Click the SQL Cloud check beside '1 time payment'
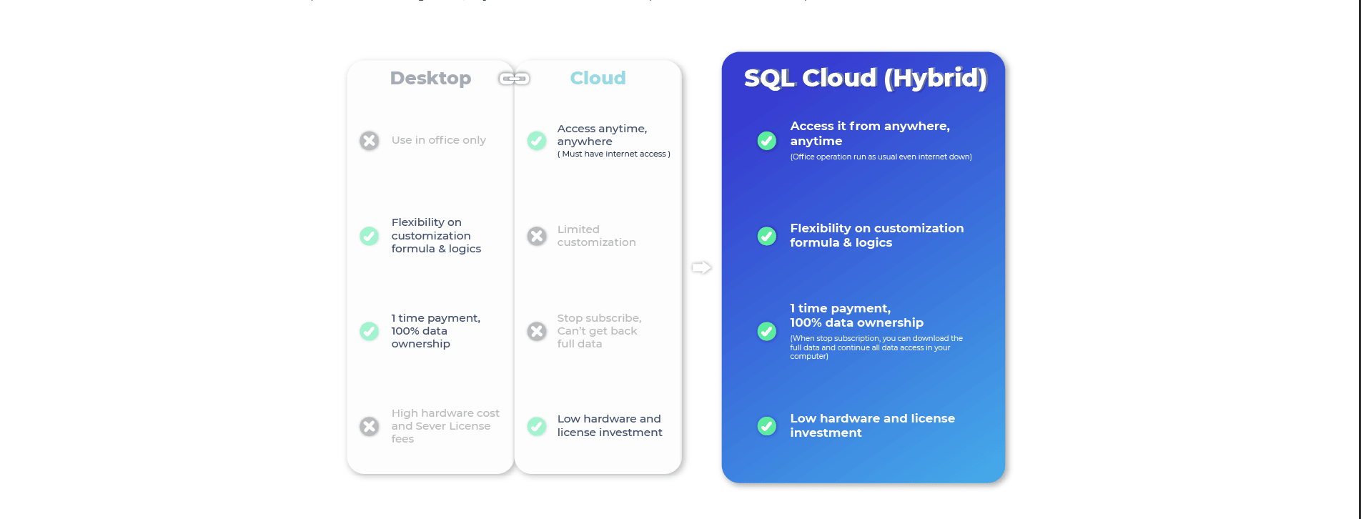The image size is (1361, 519). pyautogui.click(x=766, y=331)
